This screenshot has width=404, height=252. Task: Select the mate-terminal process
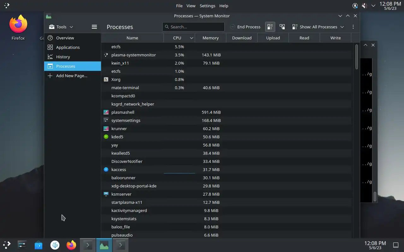(226, 88)
